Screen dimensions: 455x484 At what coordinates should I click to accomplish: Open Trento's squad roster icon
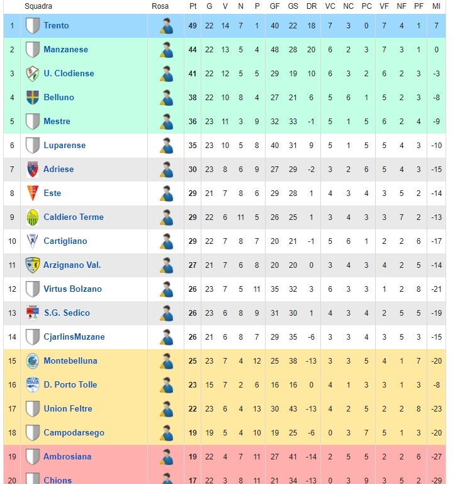(167, 26)
